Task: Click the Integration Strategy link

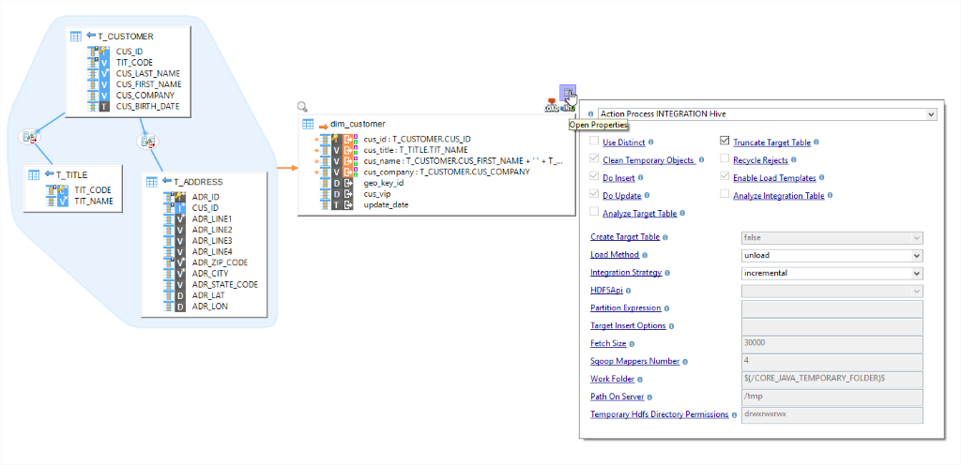Action: 626,272
